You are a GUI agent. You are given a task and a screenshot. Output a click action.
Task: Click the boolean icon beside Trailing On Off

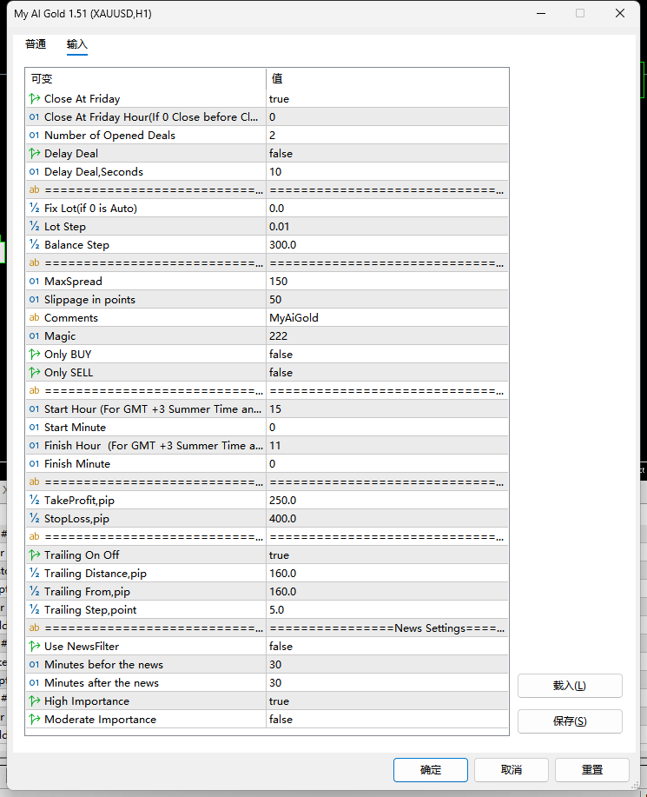(x=35, y=555)
